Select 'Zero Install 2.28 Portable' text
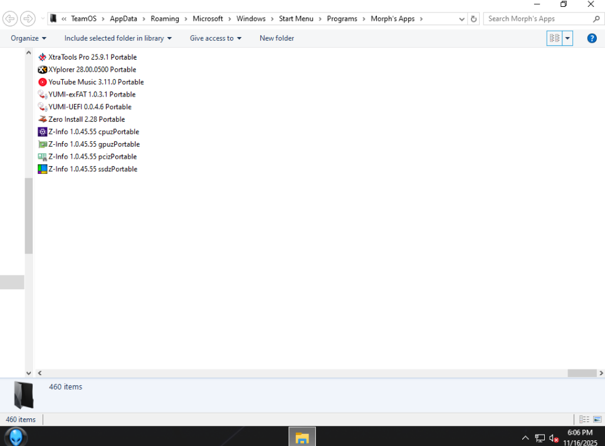The image size is (605, 446). tap(87, 119)
